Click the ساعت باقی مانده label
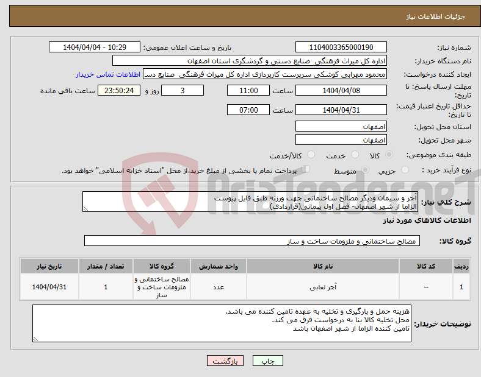481x377 pixels. point(68,91)
